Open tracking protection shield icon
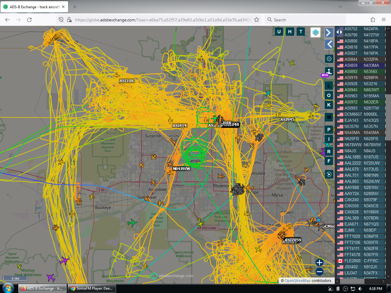Screen dimensions: 391x293 coord(61,20)
